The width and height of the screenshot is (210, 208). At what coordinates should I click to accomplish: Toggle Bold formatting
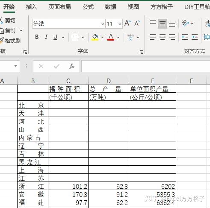[37, 37]
